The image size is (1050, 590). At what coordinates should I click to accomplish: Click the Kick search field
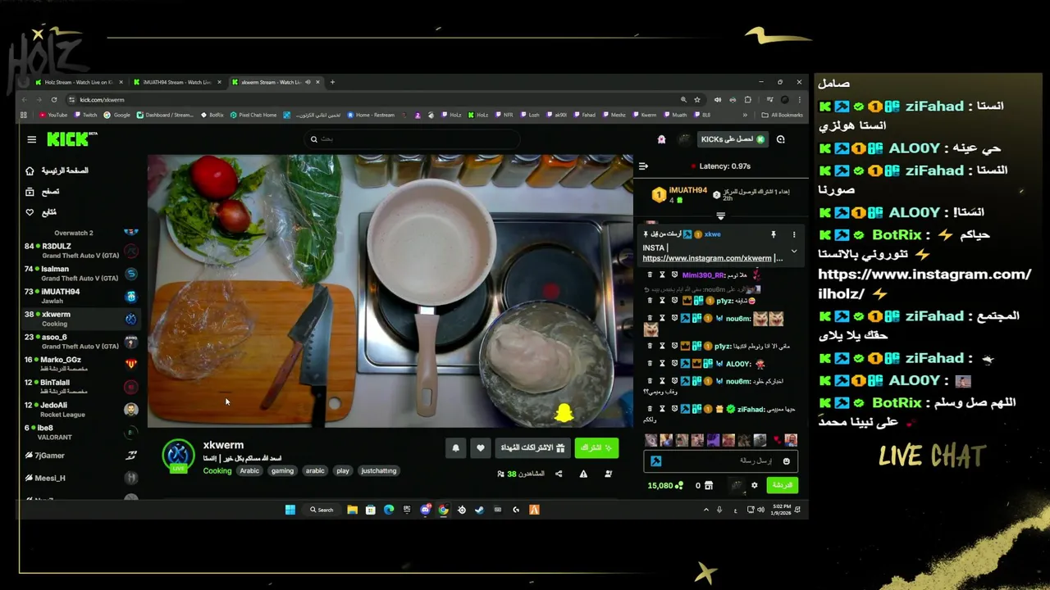[410, 139]
